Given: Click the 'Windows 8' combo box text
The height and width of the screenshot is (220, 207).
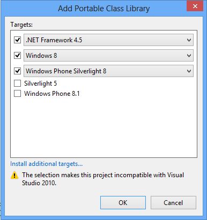Looking at the screenshot, I should pyautogui.click(x=41, y=56).
